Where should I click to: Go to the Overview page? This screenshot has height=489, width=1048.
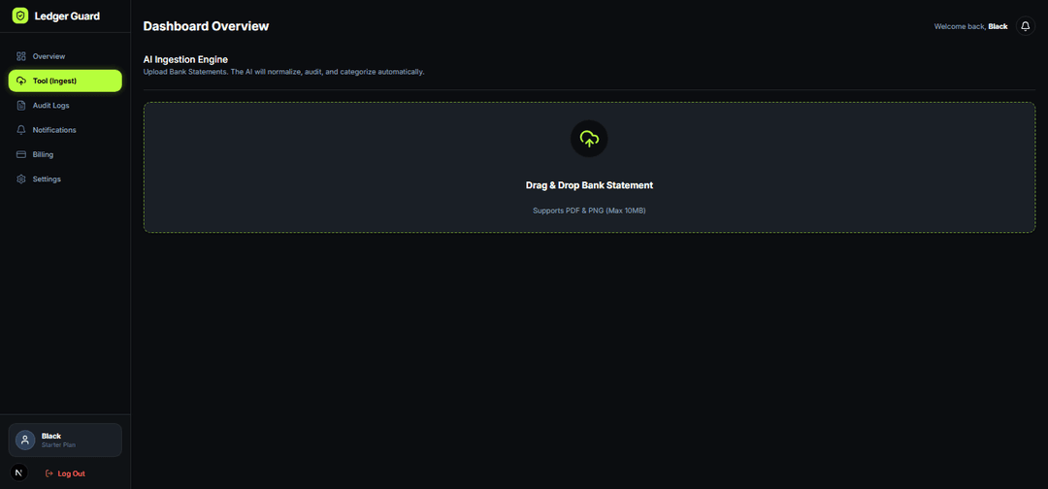pos(65,56)
